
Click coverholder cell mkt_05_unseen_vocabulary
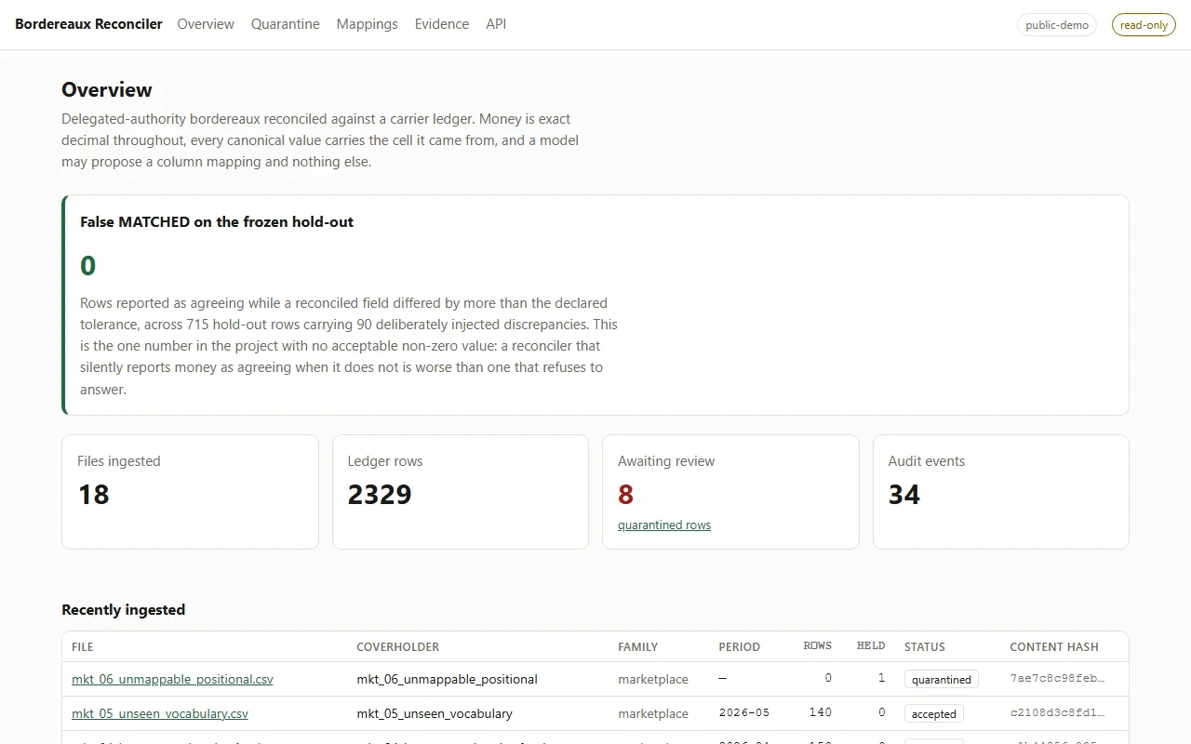coord(435,713)
